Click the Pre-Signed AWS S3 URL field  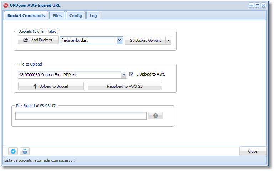tap(81, 116)
